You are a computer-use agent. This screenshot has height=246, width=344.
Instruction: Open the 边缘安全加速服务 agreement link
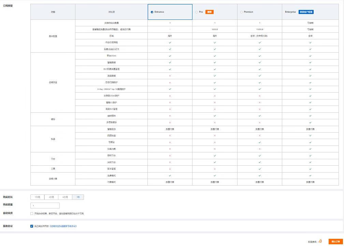(x=63, y=226)
